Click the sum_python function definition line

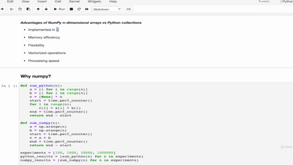[41, 86]
